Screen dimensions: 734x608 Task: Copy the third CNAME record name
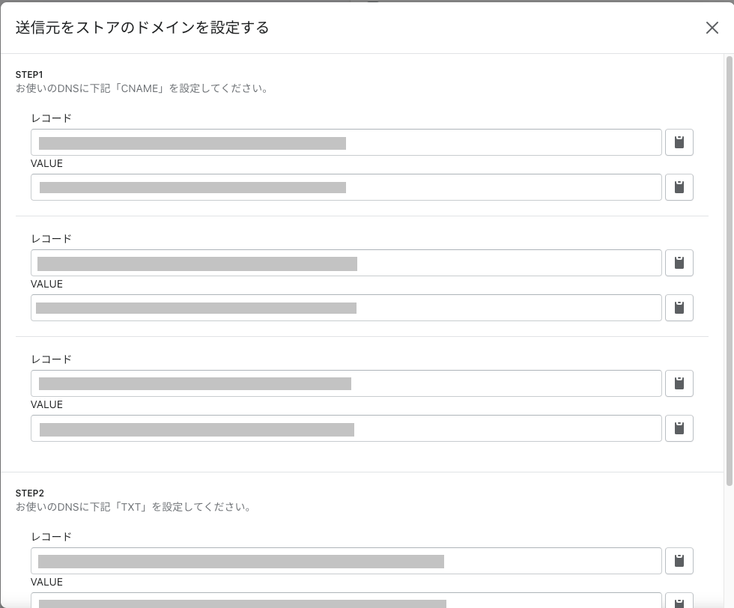pyautogui.click(x=679, y=383)
